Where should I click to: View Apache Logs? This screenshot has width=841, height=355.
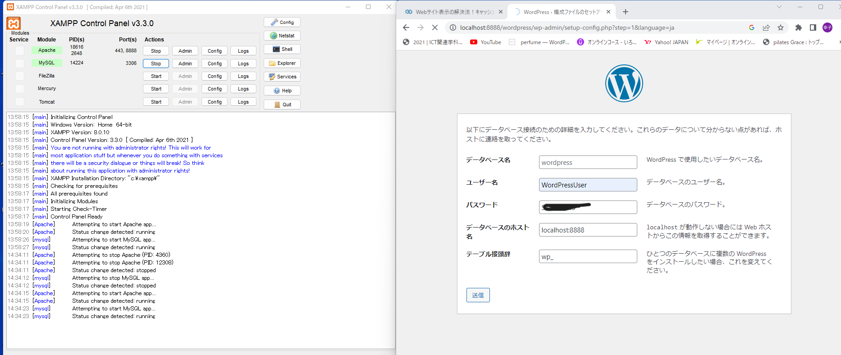point(243,51)
